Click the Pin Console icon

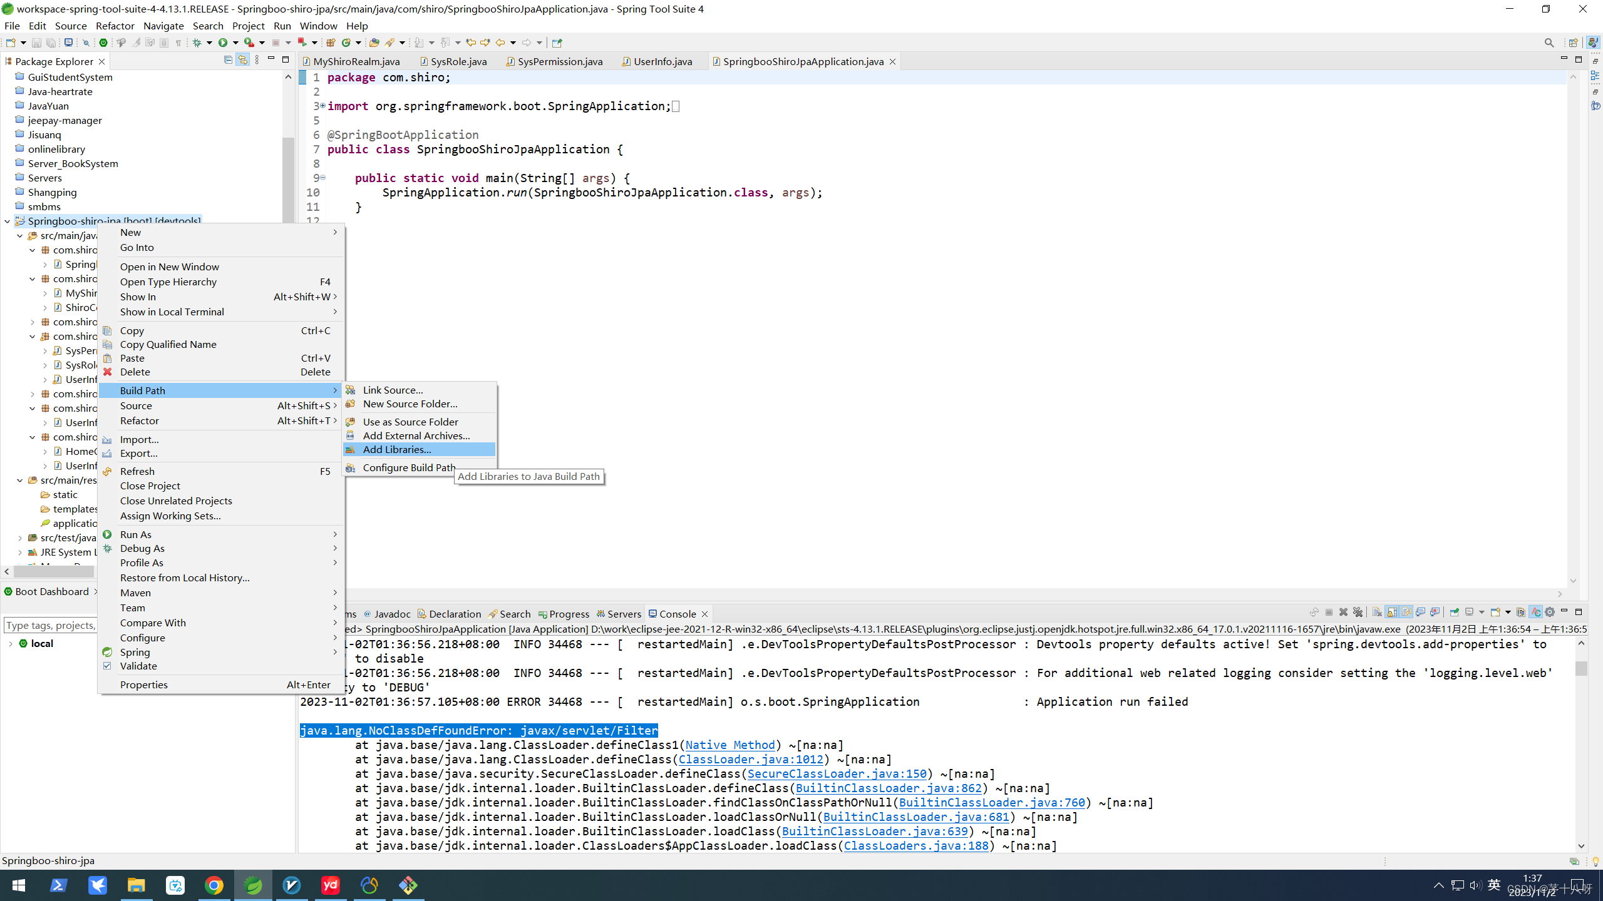1454,612
